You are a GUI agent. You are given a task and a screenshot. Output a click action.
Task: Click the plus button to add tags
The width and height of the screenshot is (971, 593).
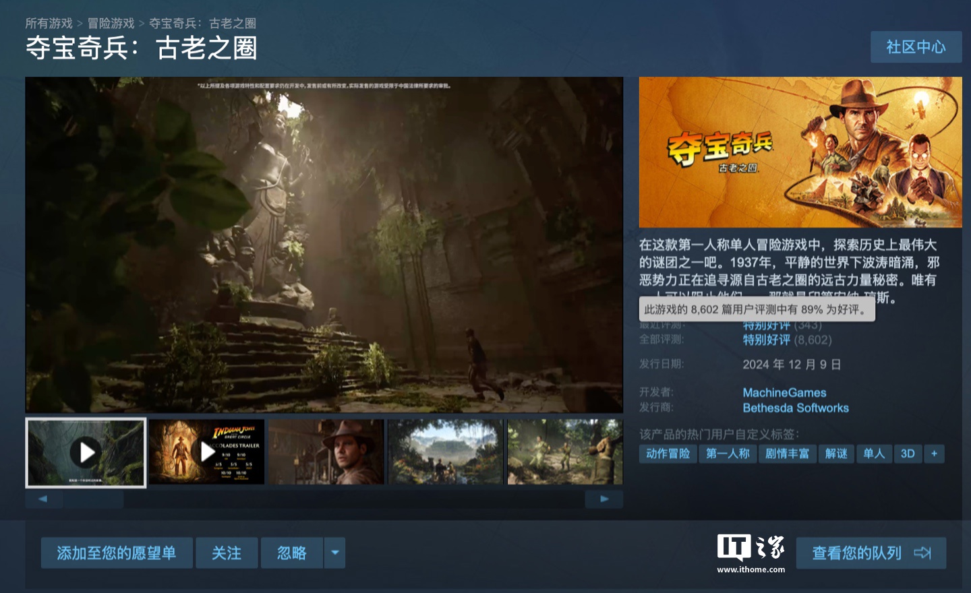[x=934, y=454]
